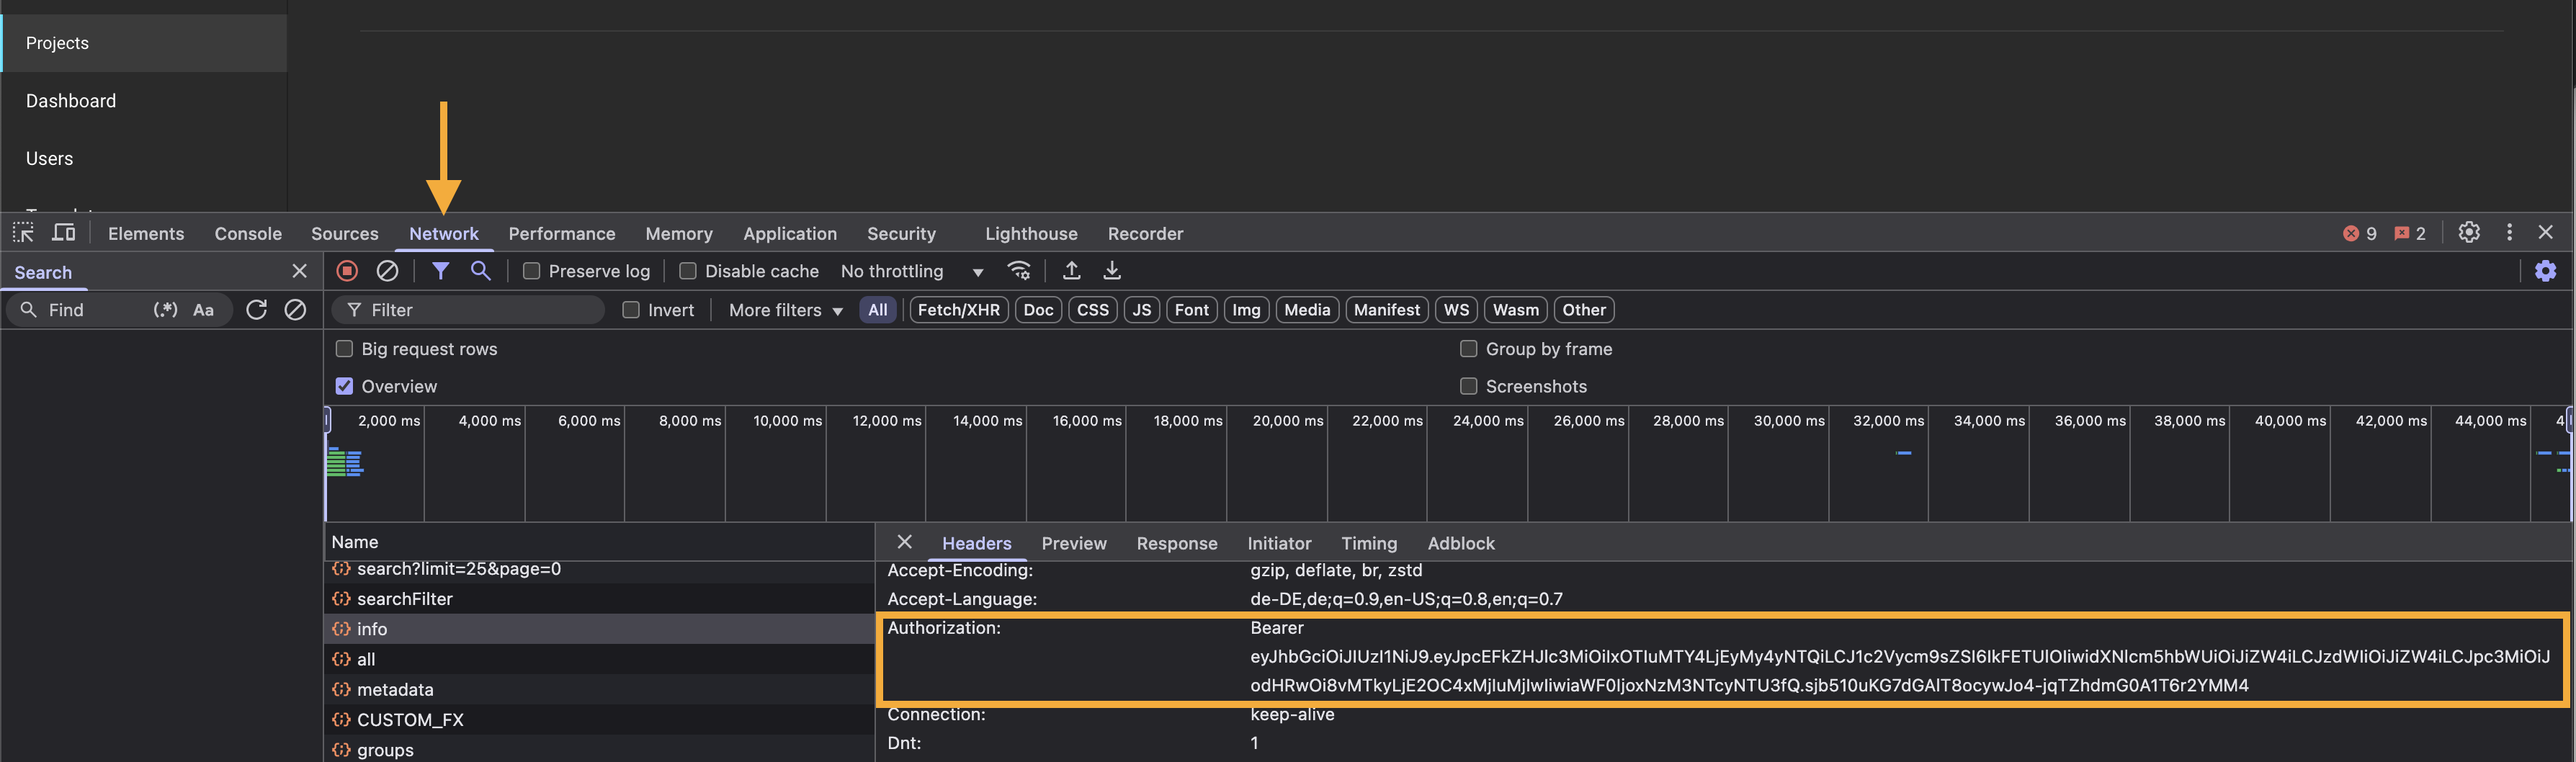2576x762 pixels.
Task: Filter requests by Fetch/XHR
Action: 958,310
